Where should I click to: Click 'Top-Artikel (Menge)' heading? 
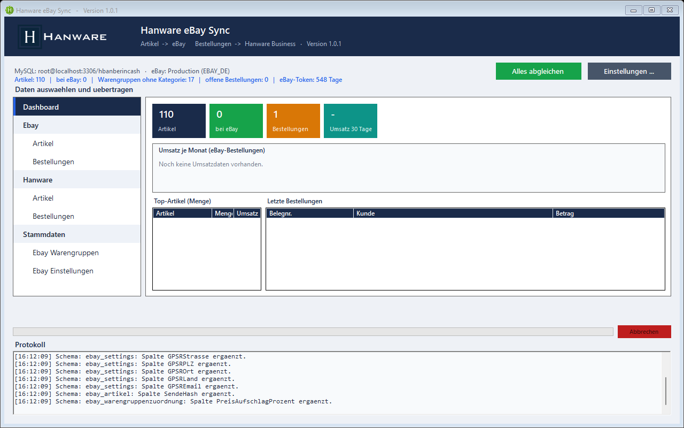(x=182, y=201)
